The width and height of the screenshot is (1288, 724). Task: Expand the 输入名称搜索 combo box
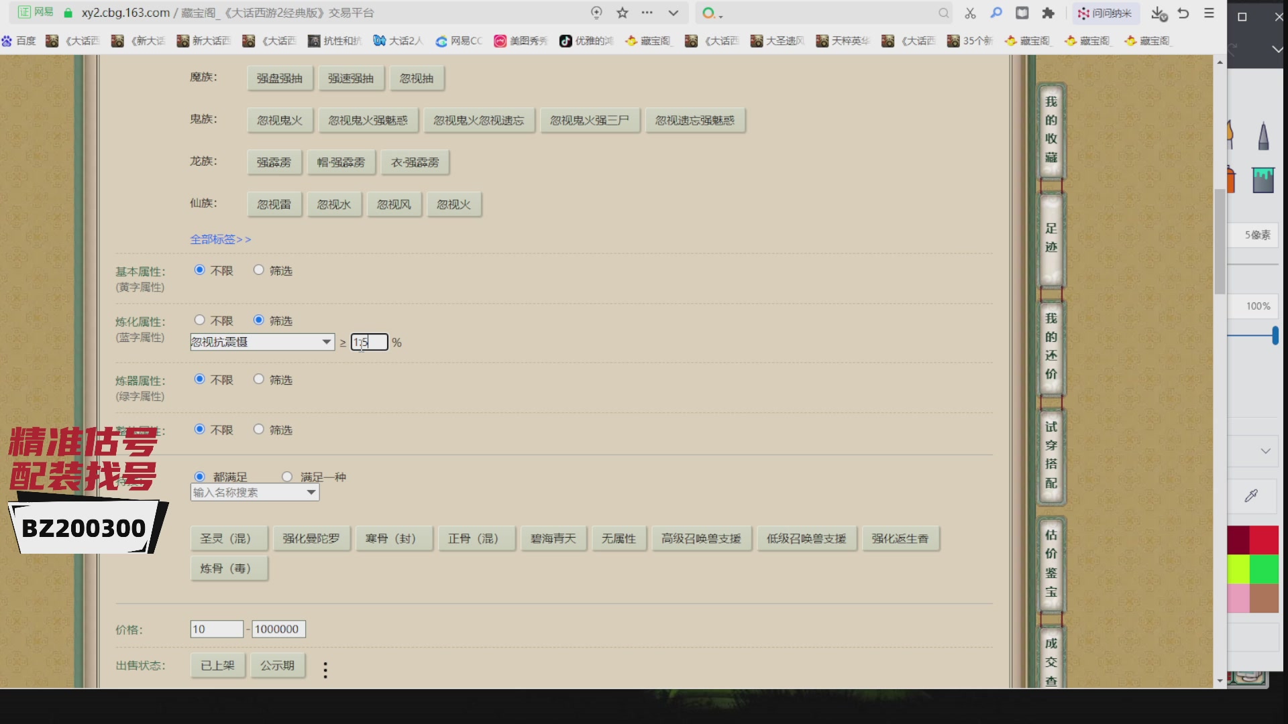click(311, 492)
